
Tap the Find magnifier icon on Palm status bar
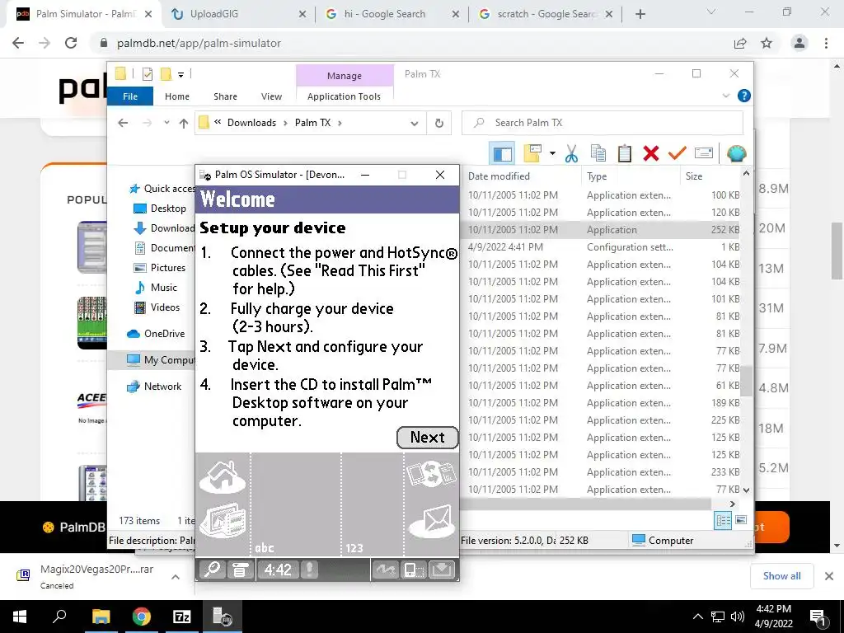pyautogui.click(x=212, y=570)
